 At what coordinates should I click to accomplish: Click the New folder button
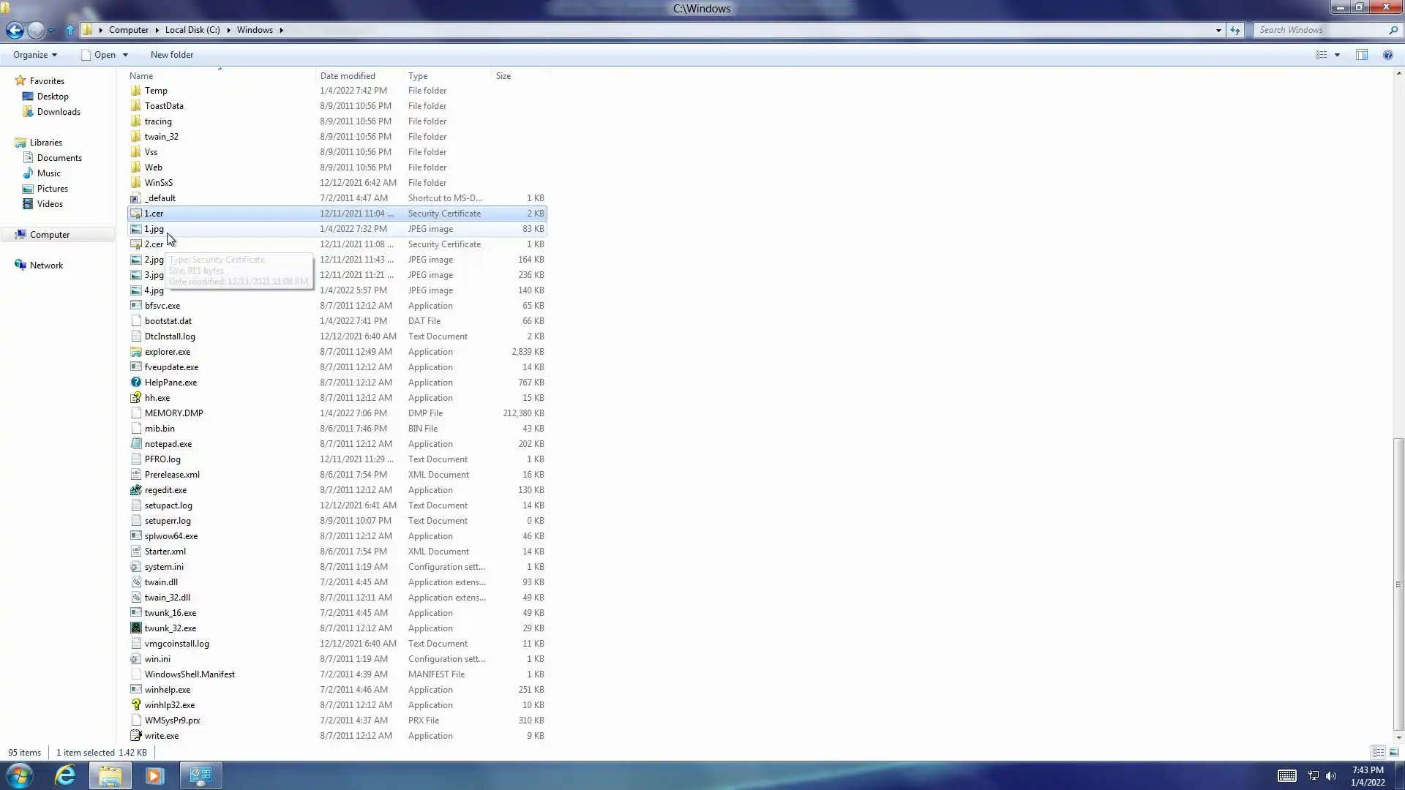point(171,55)
